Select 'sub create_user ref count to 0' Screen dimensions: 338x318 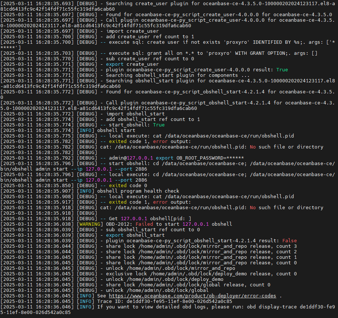click(150, 59)
